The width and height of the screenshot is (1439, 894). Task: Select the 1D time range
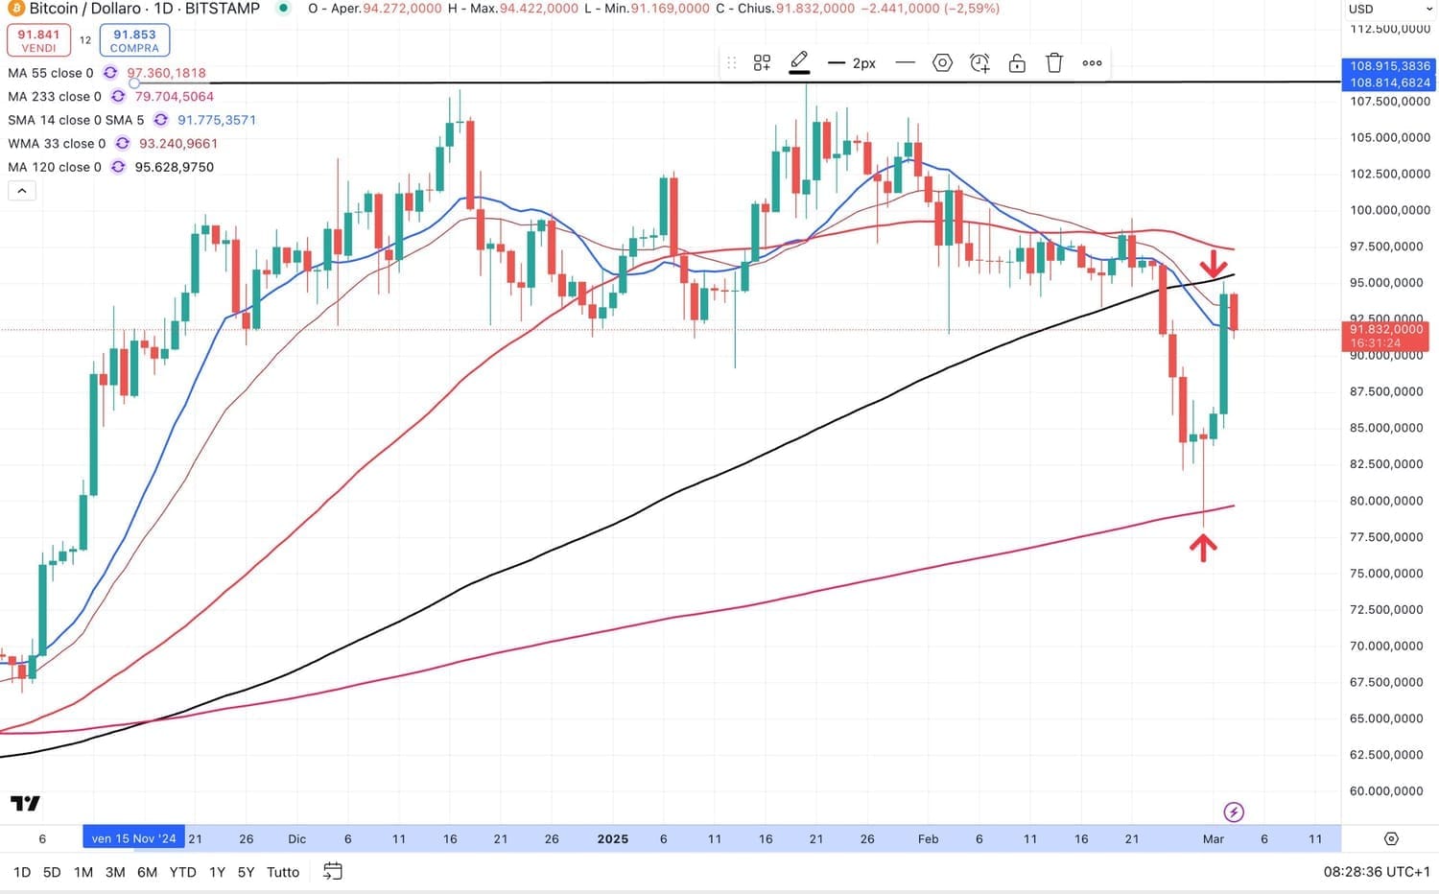(x=22, y=872)
